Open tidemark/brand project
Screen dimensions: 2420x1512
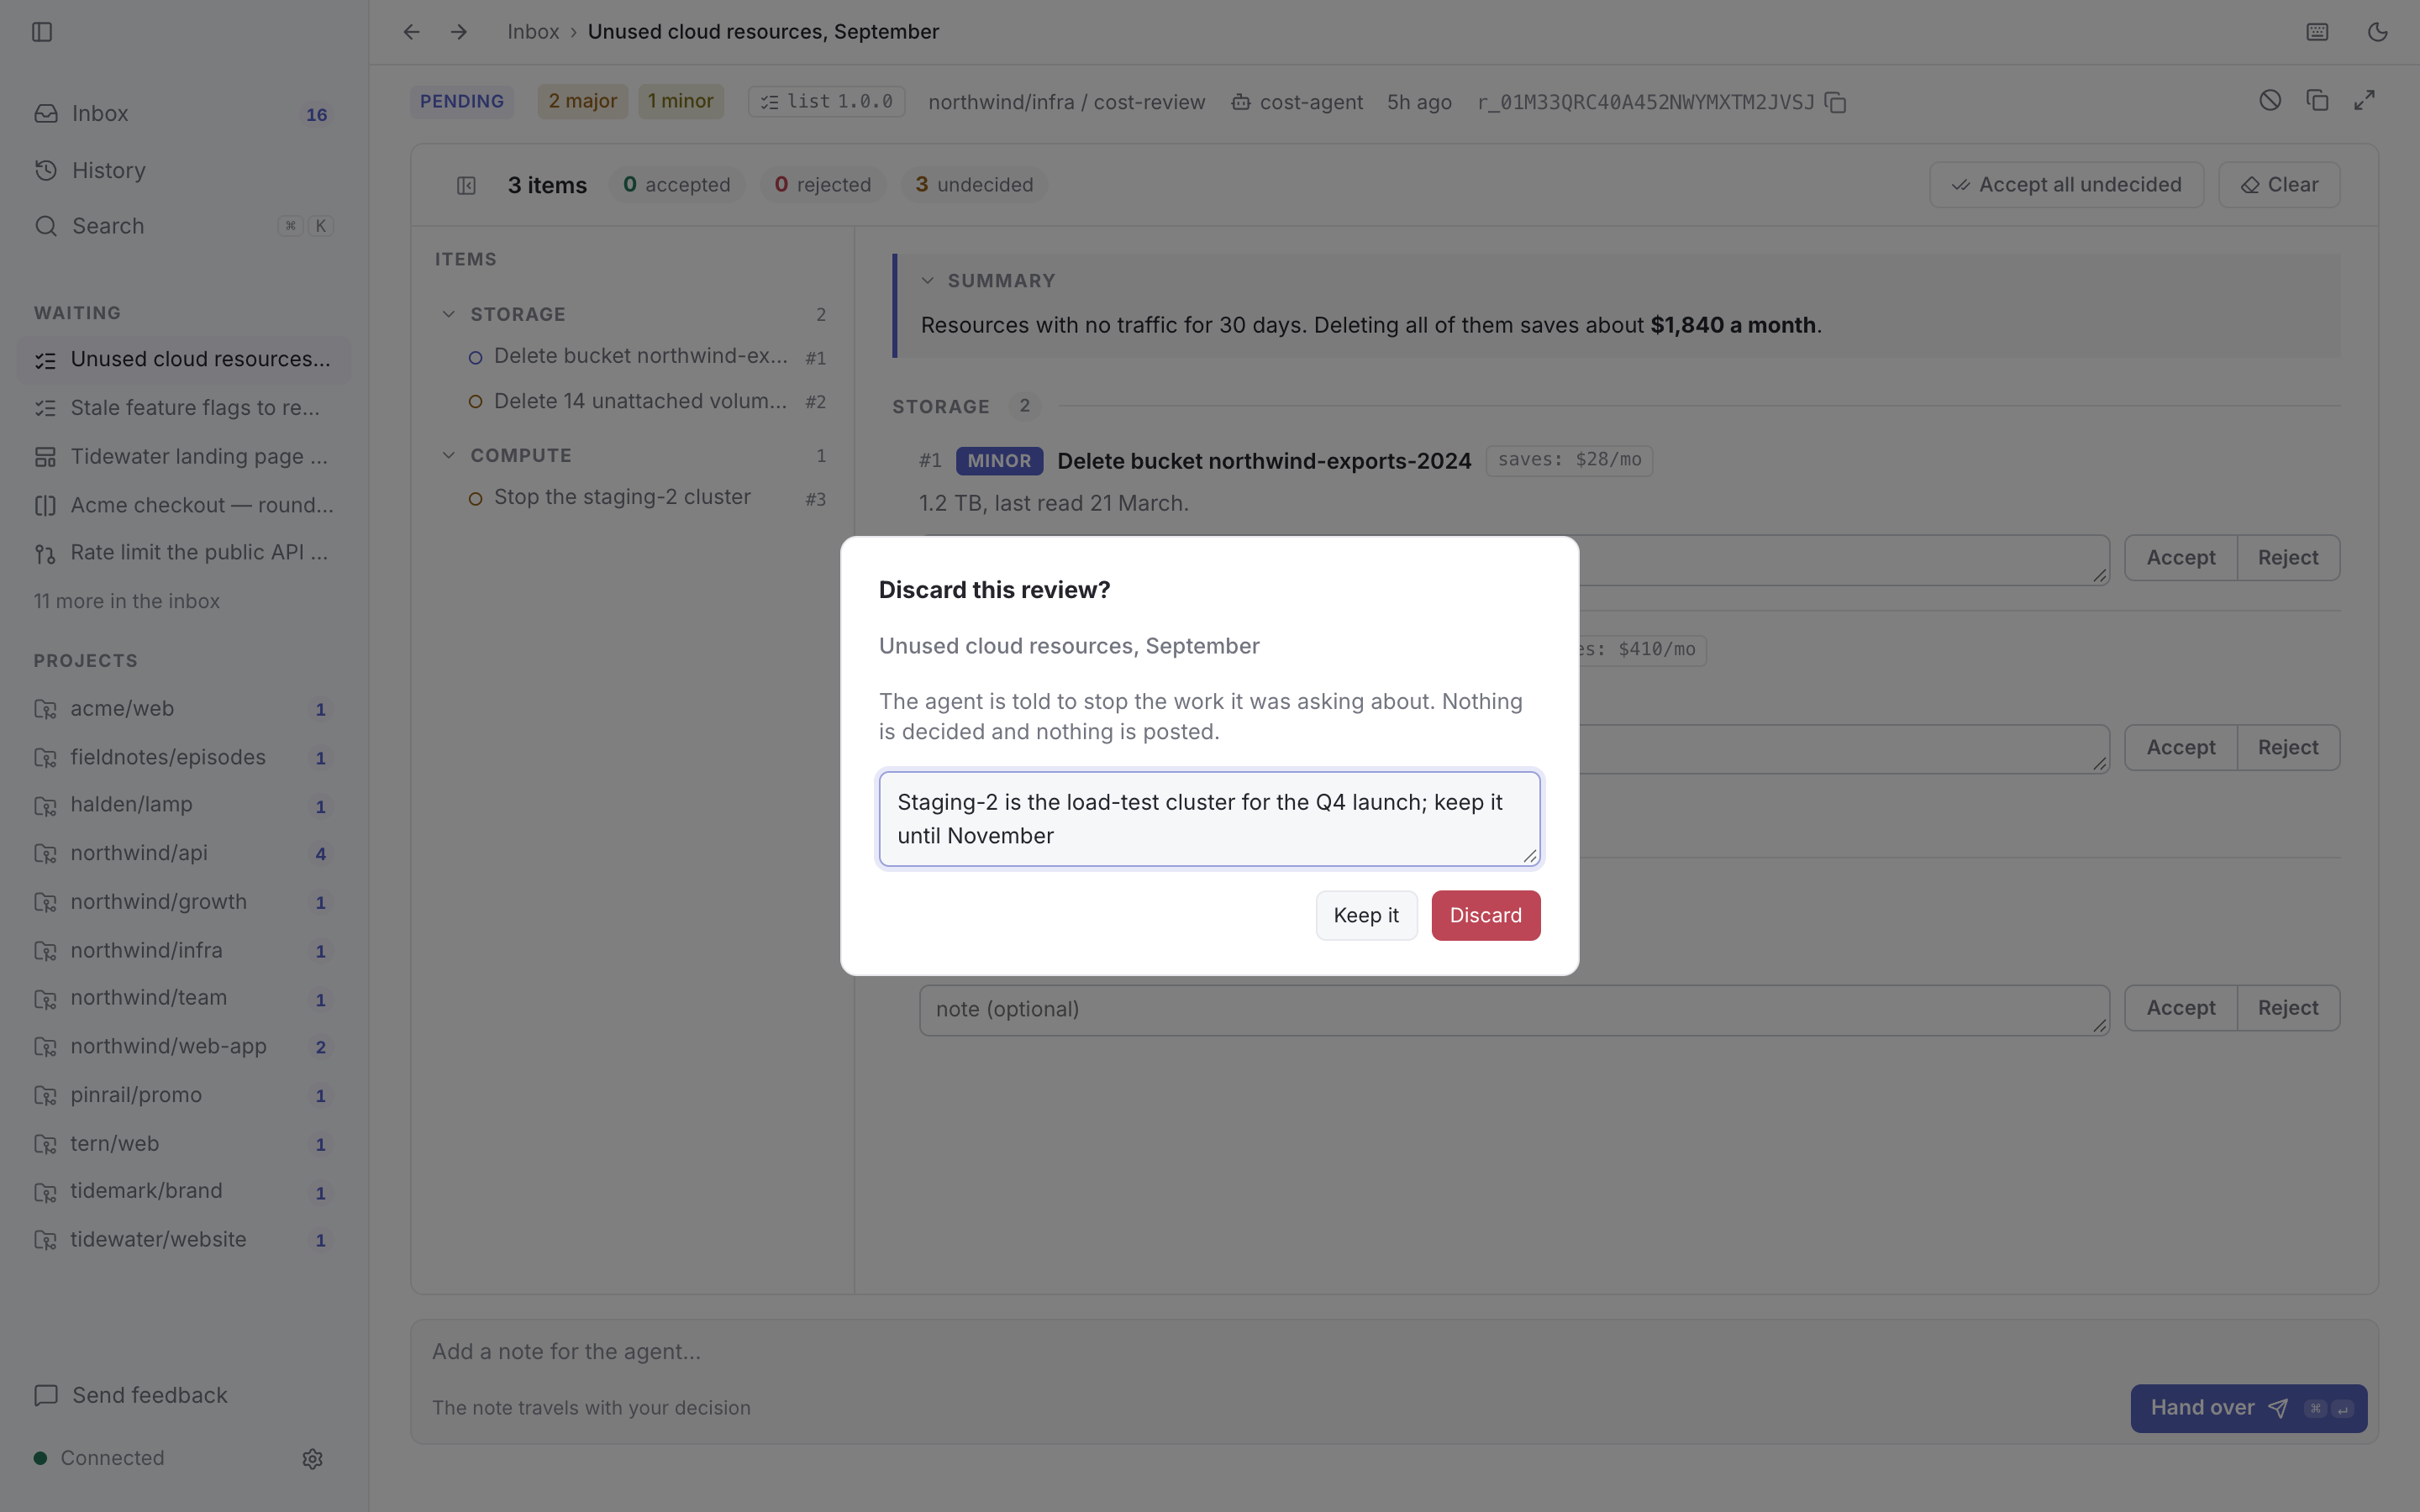coord(184,1191)
